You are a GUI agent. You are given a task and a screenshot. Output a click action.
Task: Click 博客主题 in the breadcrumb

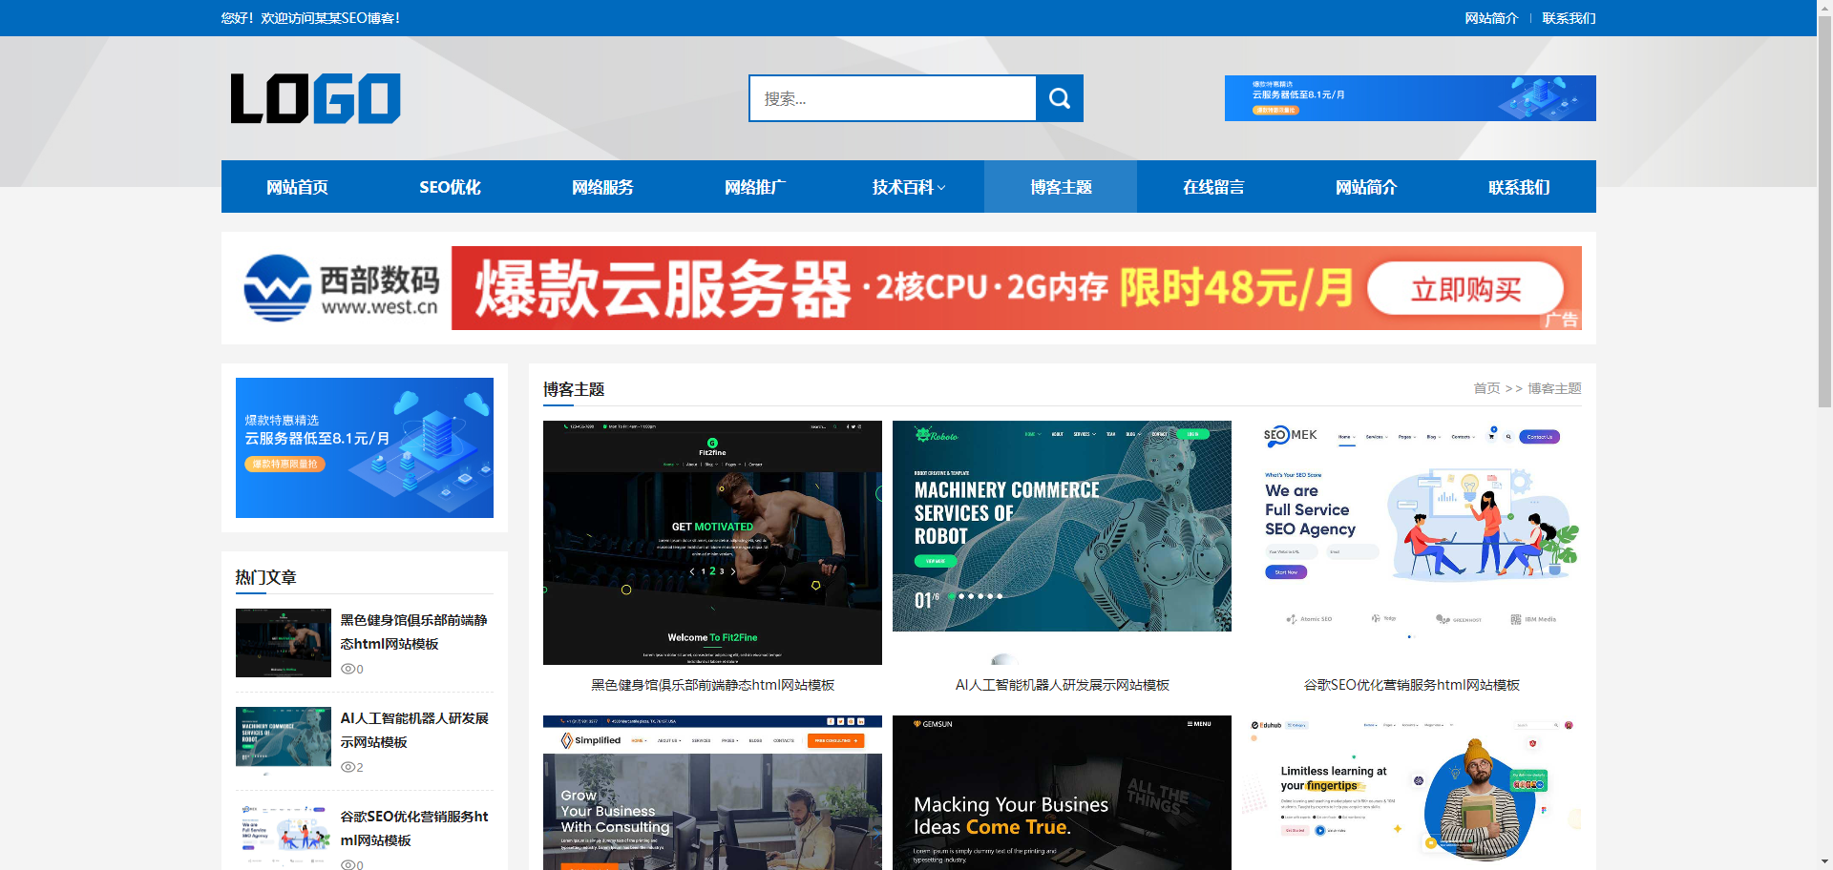(1554, 388)
